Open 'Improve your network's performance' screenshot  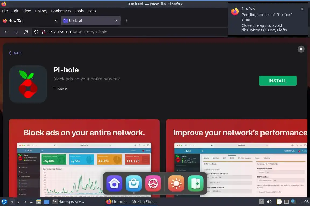point(237,158)
